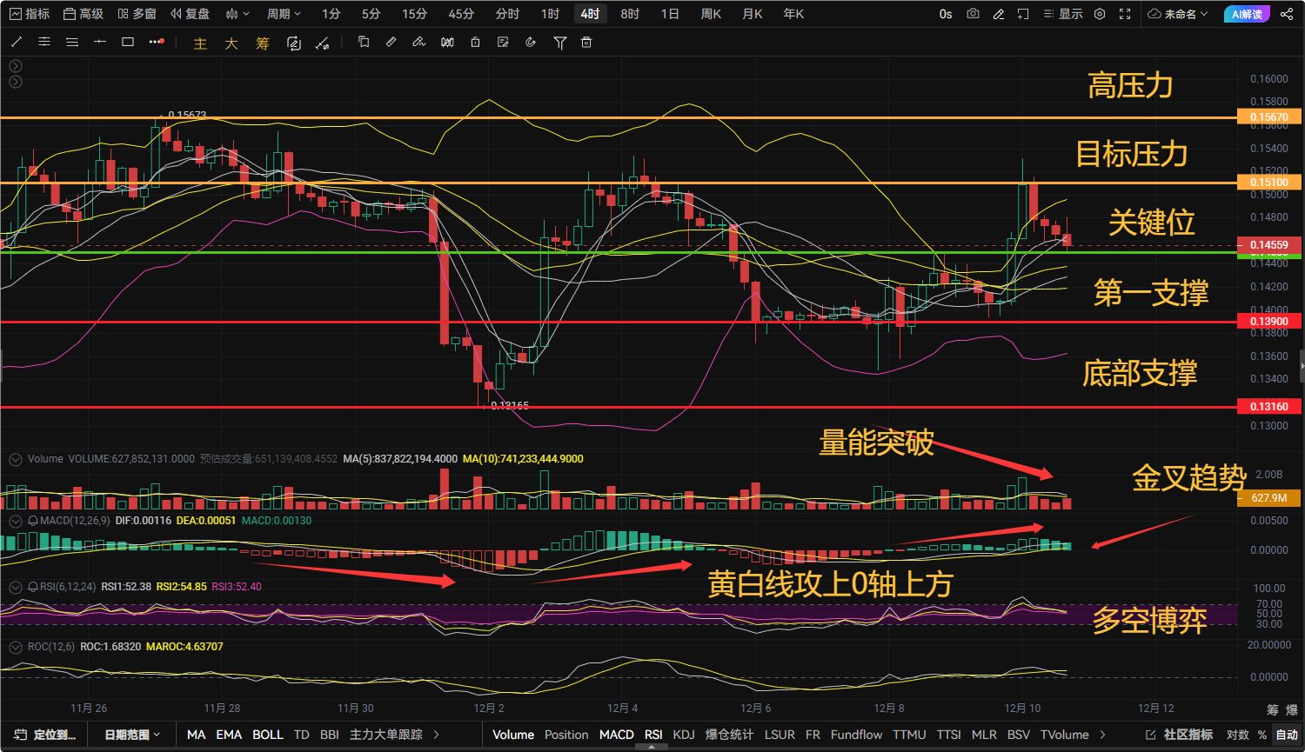1305x752 pixels.
Task: Open the 指标 indicators menu
Action: [x=30, y=14]
